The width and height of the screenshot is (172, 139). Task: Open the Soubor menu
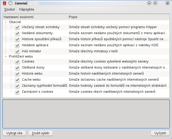pyautogui.click(x=10, y=9)
